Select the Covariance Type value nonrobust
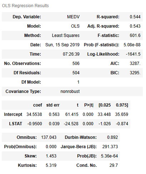 70,91
